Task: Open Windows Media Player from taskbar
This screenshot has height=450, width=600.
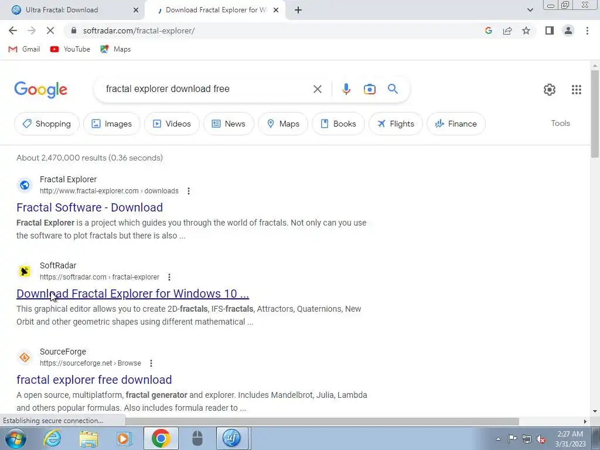Action: pos(124,438)
